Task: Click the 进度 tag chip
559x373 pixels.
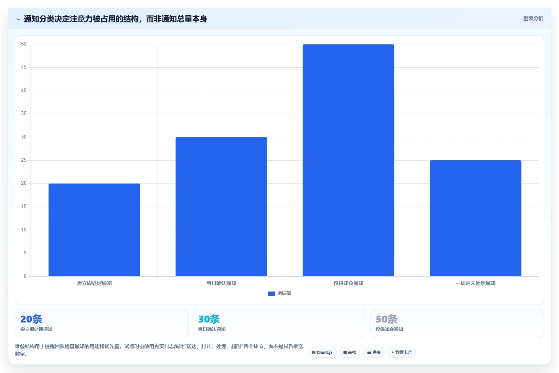Action: [x=374, y=352]
